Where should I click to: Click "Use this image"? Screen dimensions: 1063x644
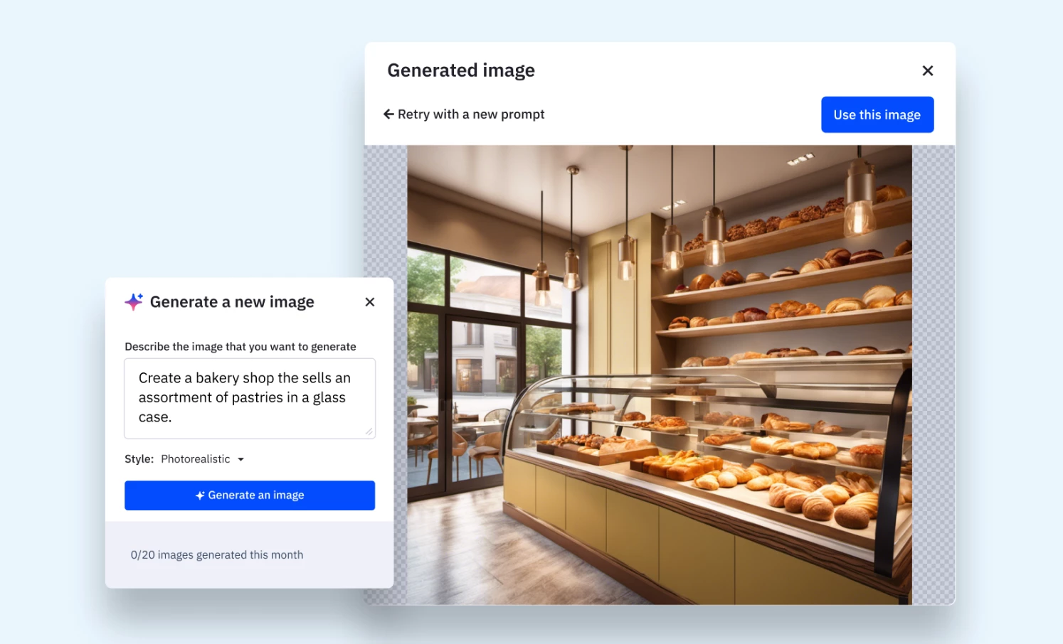click(x=877, y=114)
